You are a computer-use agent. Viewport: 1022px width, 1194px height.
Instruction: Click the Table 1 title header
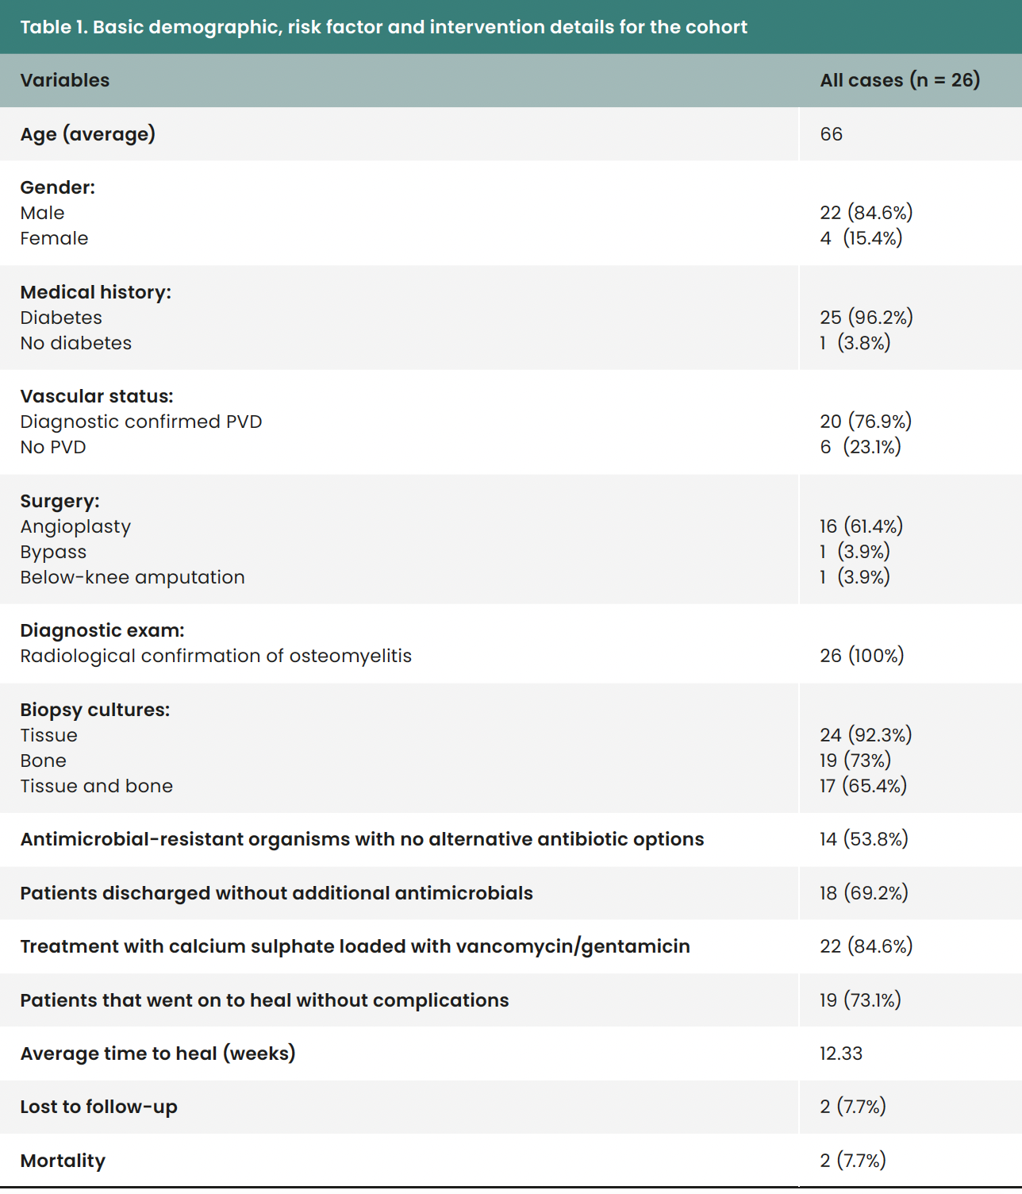383,27
